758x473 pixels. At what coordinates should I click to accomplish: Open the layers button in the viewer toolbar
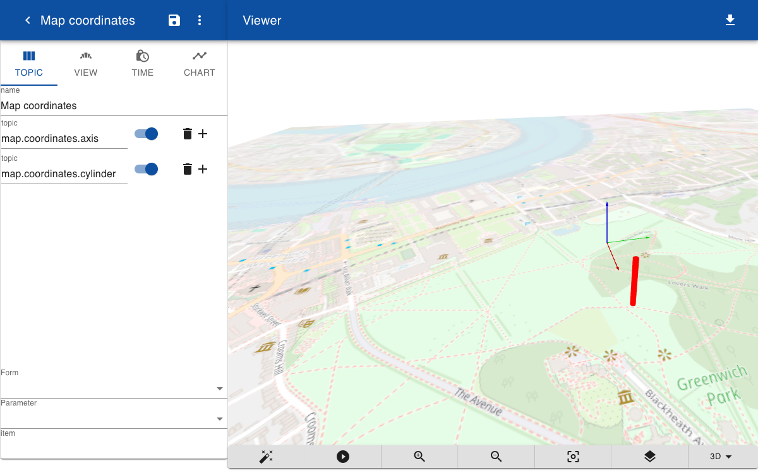click(x=650, y=457)
